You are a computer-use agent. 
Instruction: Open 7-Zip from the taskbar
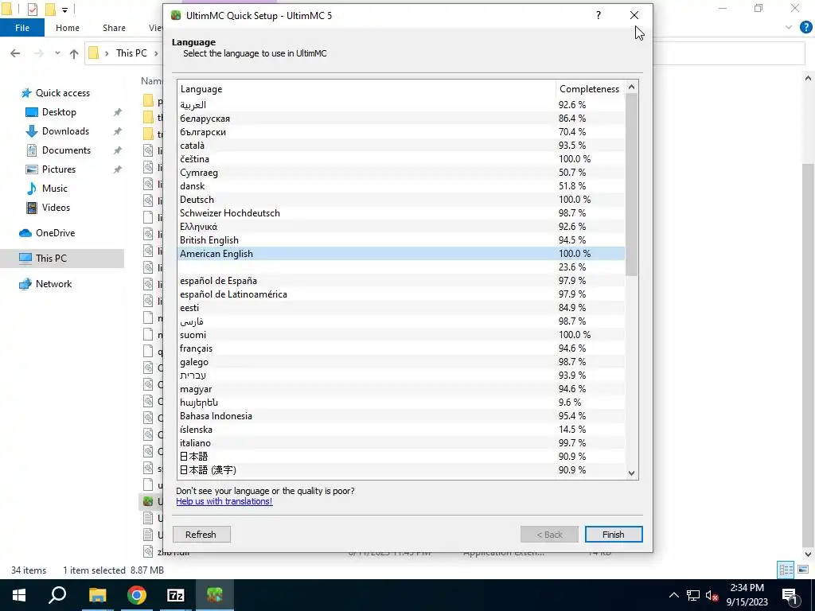coord(176,595)
